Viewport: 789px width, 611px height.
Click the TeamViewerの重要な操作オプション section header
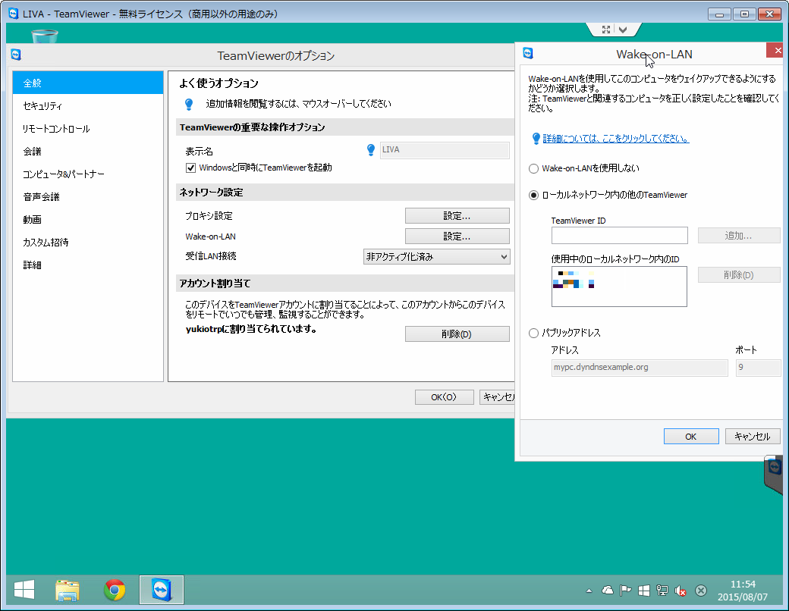tap(345, 127)
